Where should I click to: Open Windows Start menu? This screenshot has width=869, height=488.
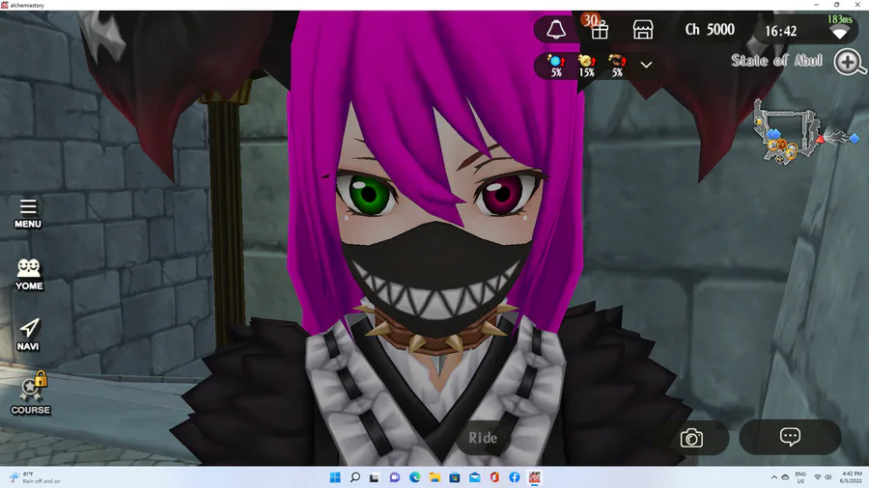(x=335, y=477)
